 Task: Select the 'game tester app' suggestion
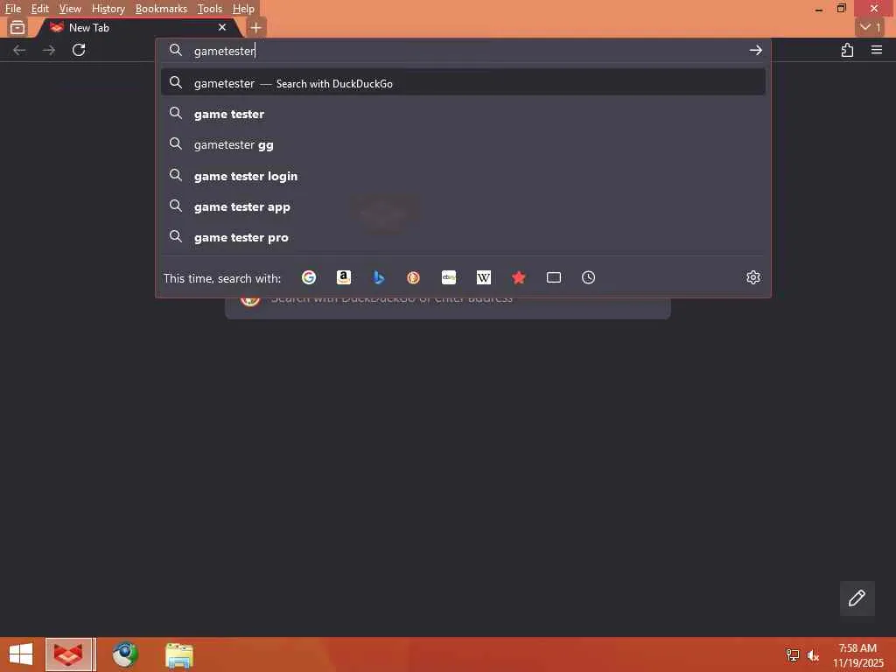pos(463,206)
